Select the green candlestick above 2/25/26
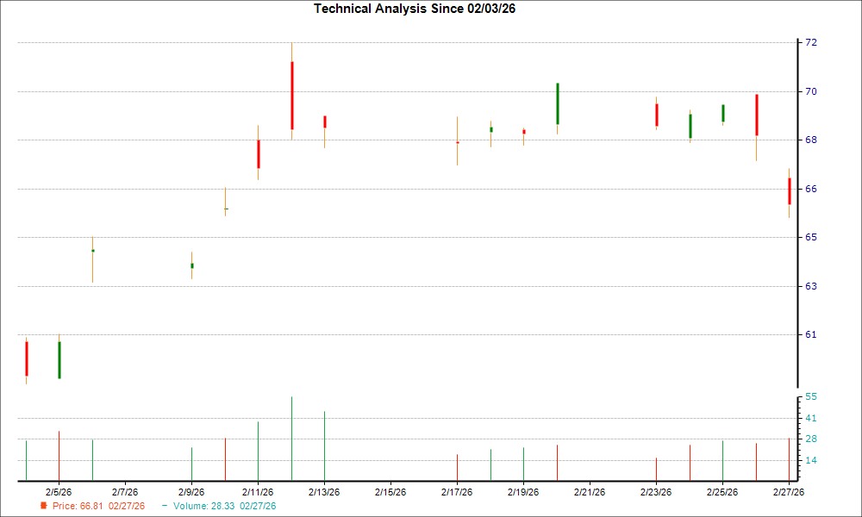This screenshot has width=862, height=517. coord(722,112)
